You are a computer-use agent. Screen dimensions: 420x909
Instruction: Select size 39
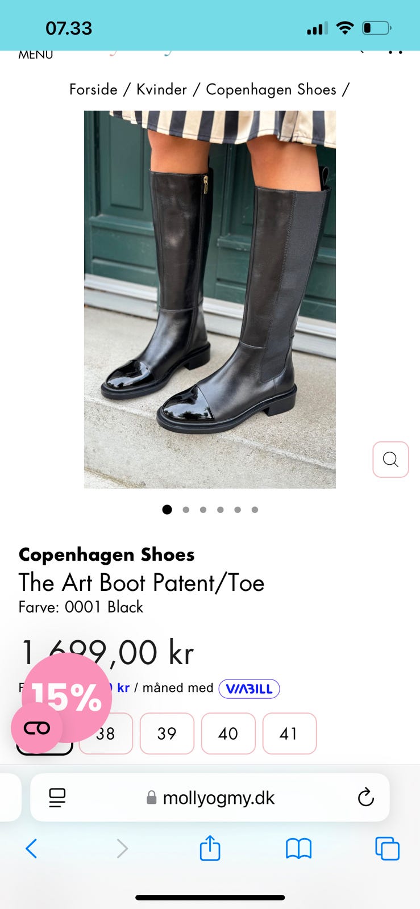coord(167,733)
